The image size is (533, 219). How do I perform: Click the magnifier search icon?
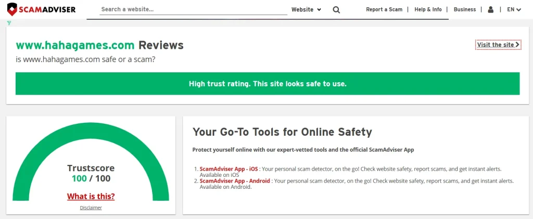coord(336,10)
